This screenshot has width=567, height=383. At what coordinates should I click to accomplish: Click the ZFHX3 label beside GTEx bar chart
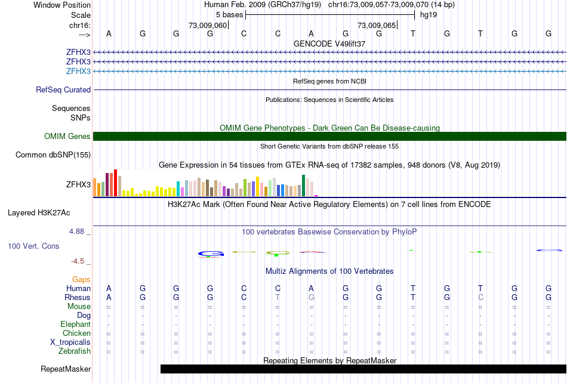click(78, 184)
